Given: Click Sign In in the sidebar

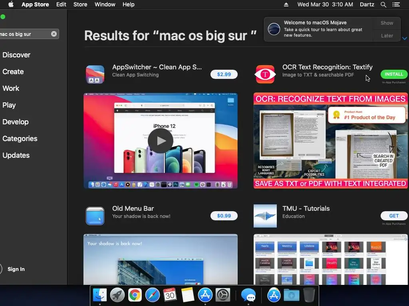Looking at the screenshot, I should click(x=16, y=269).
